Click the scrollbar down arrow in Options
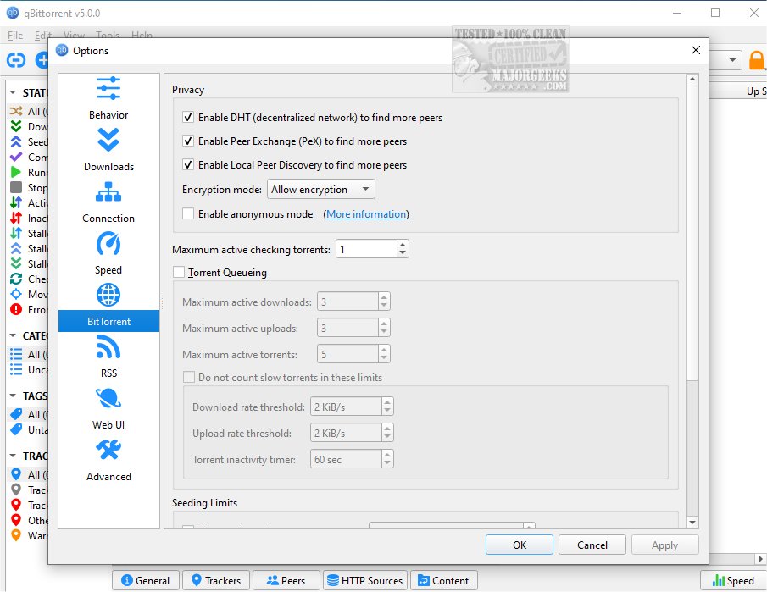The height and width of the screenshot is (592, 767). point(692,522)
